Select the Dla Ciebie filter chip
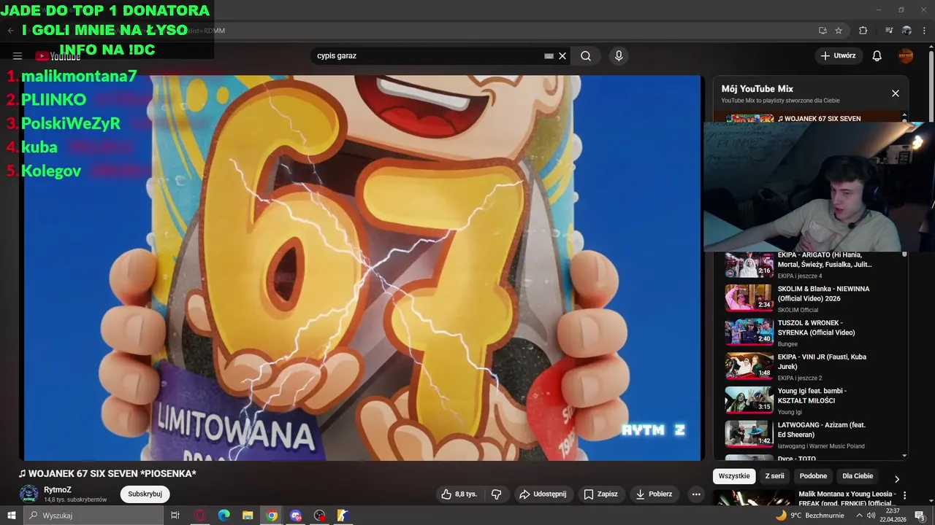 pyautogui.click(x=858, y=476)
